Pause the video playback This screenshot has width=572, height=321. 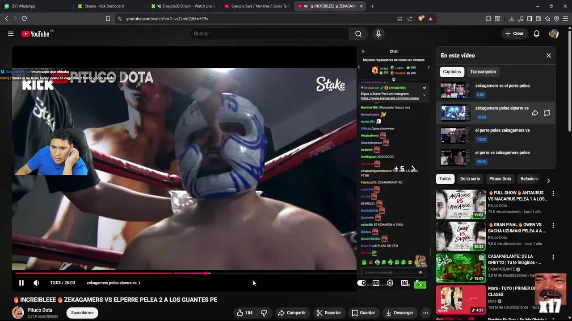coord(21,283)
